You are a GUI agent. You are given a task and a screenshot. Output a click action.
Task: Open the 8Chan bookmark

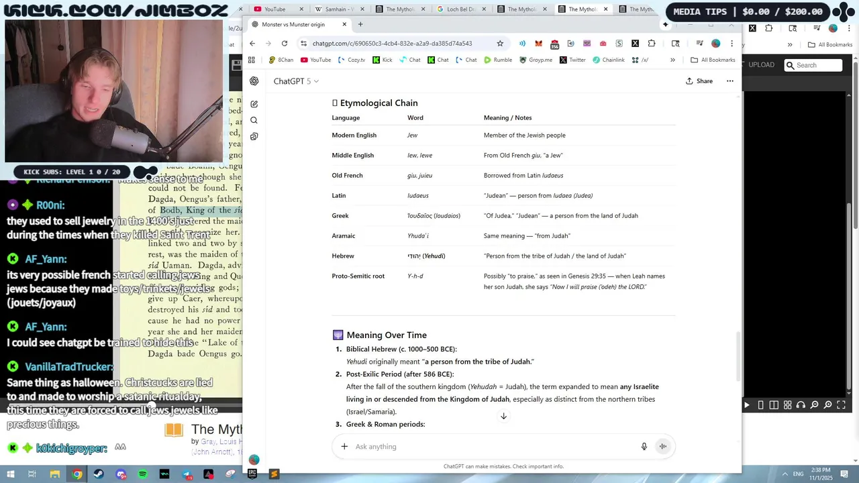pos(281,60)
